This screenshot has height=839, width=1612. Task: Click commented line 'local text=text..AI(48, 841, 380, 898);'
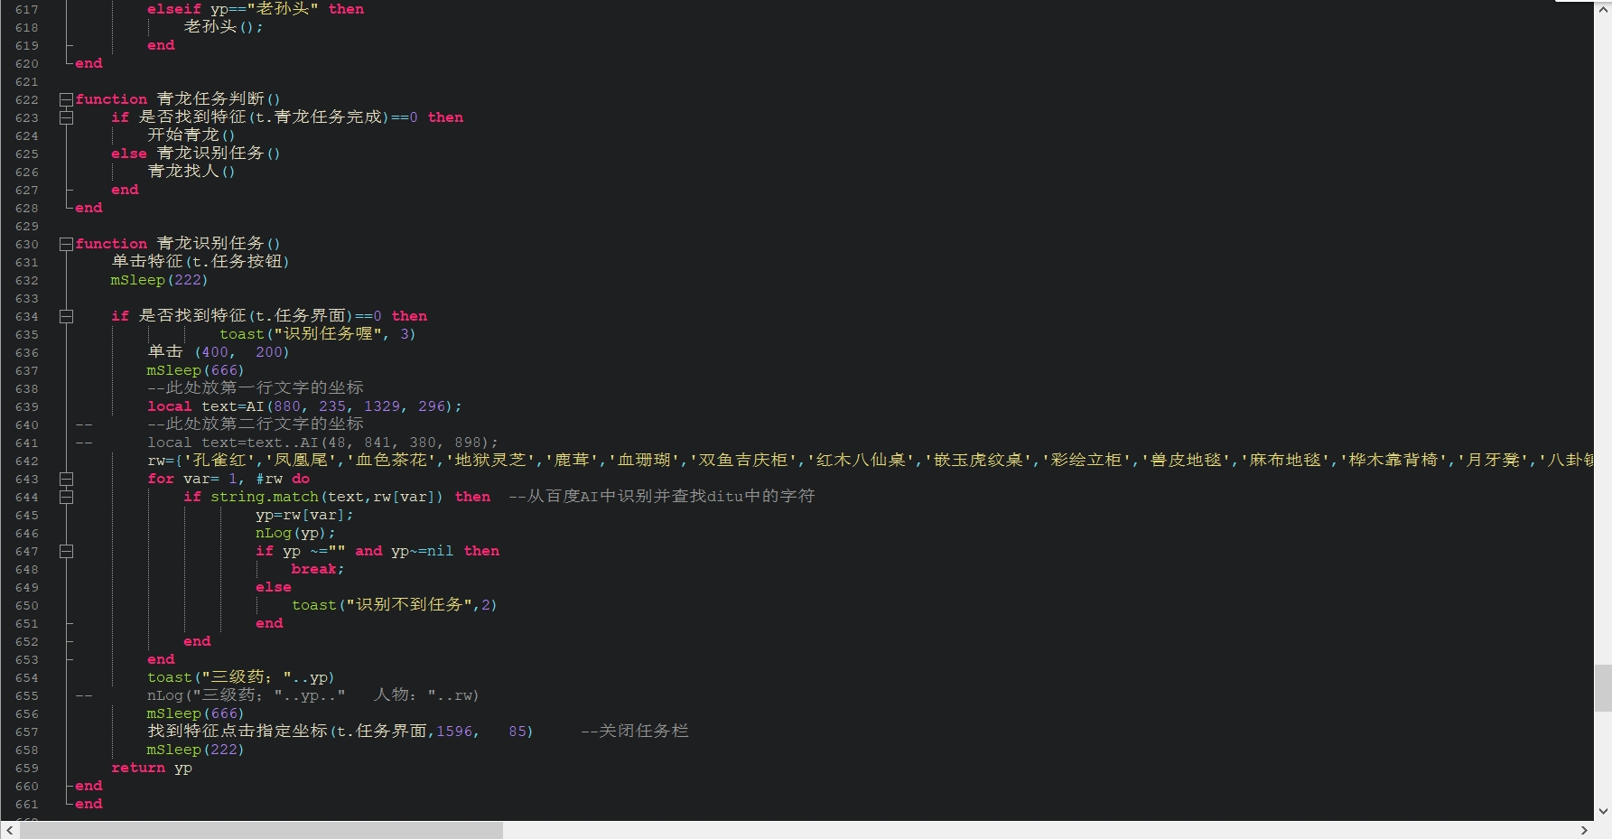[322, 443]
